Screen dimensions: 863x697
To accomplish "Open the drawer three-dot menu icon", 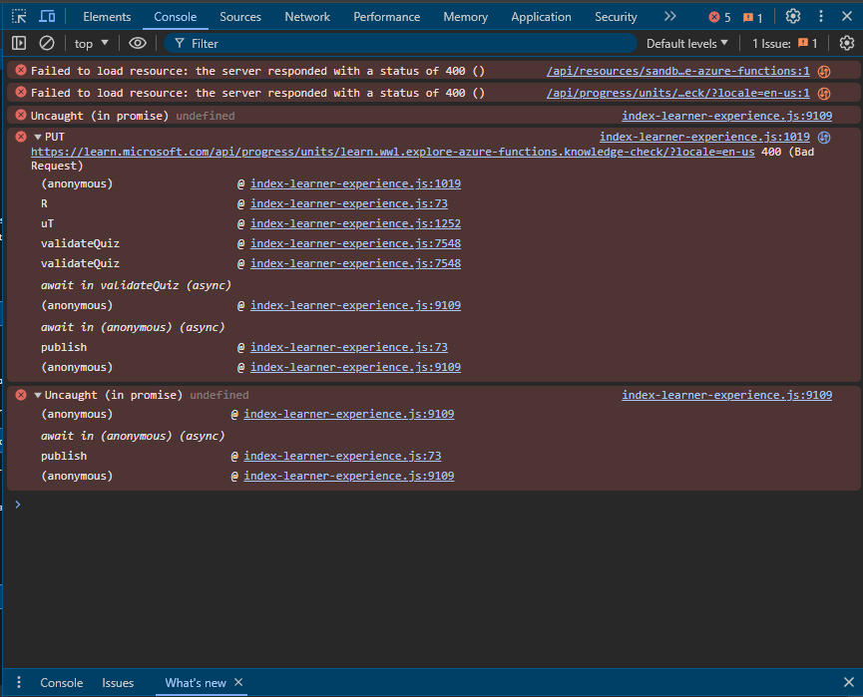I will [x=19, y=682].
